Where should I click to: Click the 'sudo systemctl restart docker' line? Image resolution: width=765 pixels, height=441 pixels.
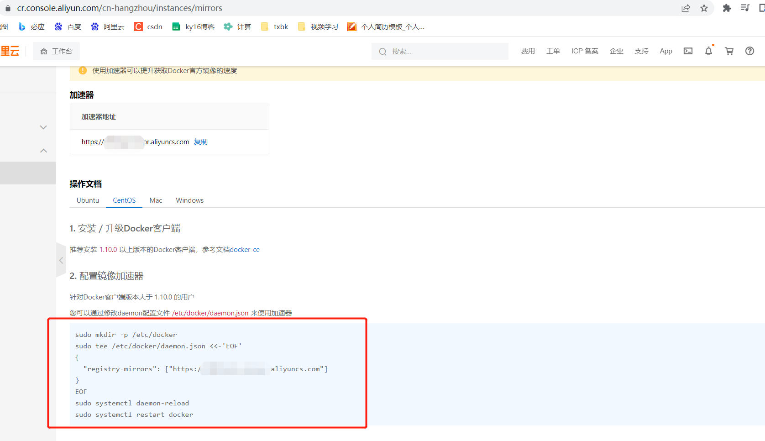[134, 415]
